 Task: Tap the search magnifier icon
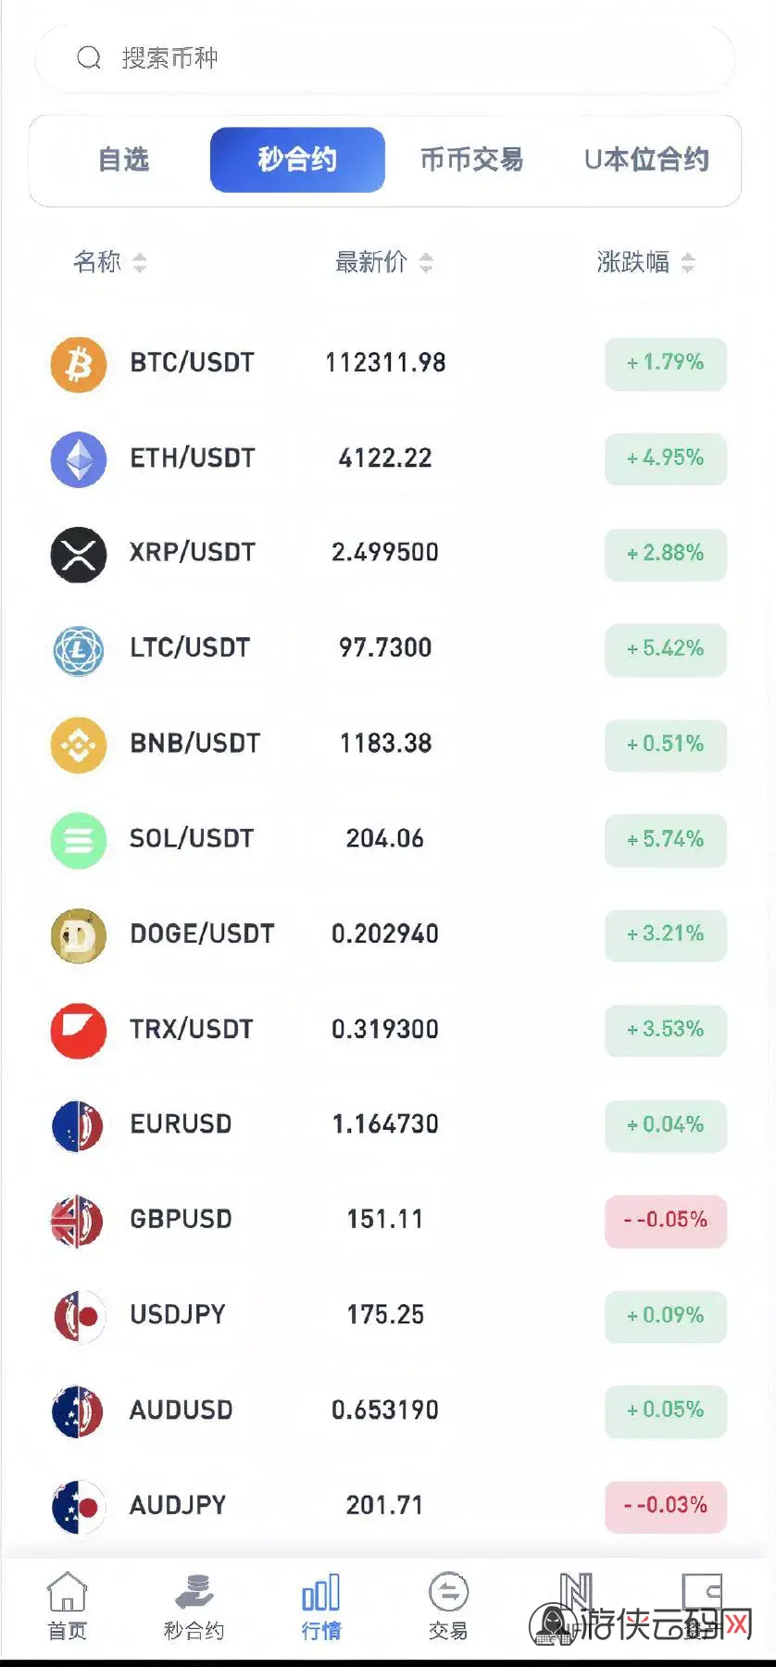(x=89, y=58)
